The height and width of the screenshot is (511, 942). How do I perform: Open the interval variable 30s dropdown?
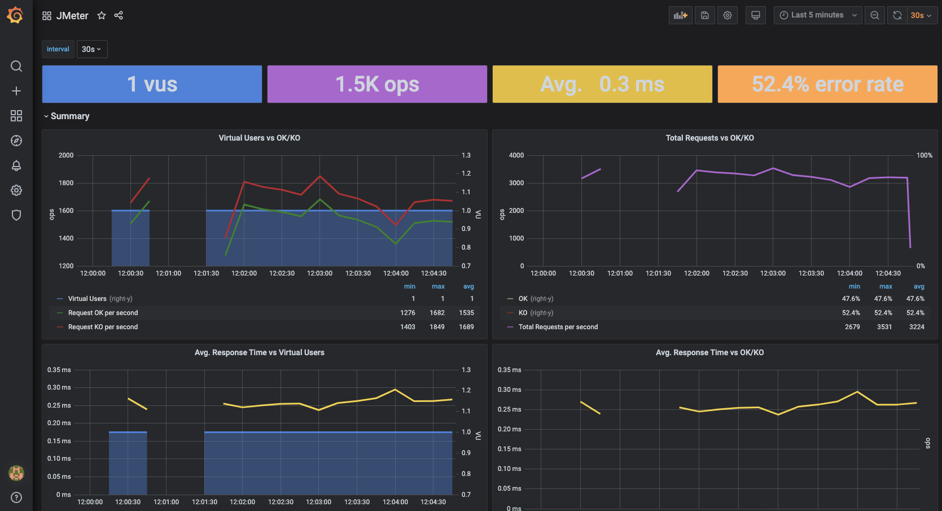[91, 49]
